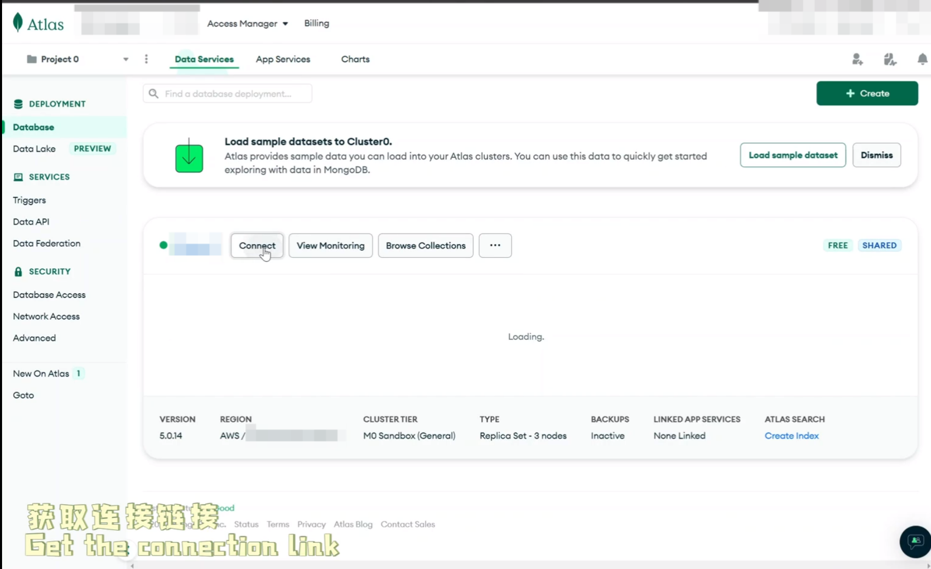
Task: Open the notifications bell
Action: [x=922, y=60]
